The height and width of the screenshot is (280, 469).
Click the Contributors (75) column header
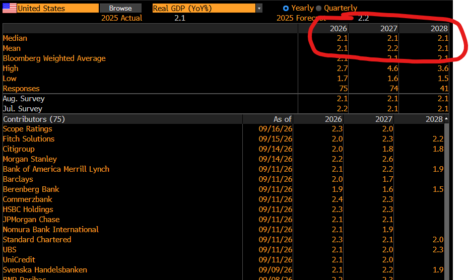point(122,119)
